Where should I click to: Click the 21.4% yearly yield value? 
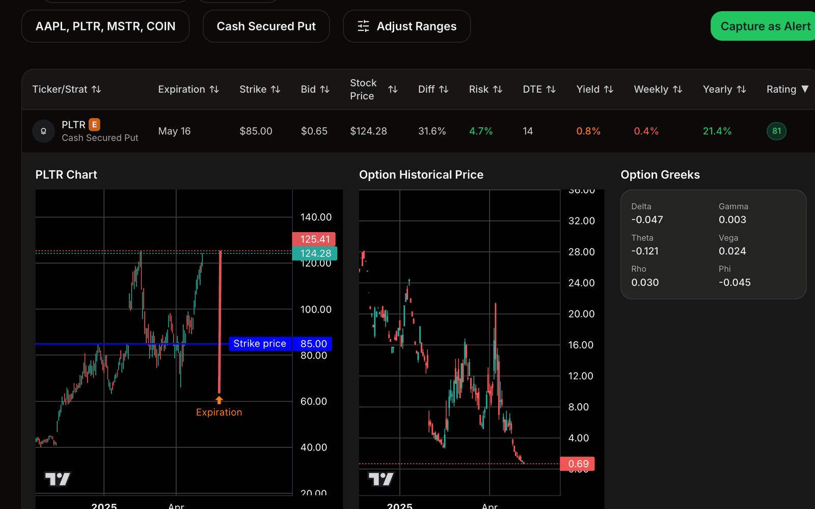(x=717, y=131)
